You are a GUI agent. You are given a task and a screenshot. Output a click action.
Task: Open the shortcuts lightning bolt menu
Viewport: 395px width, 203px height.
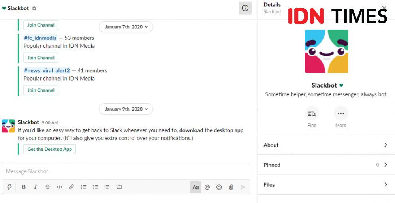(9, 187)
